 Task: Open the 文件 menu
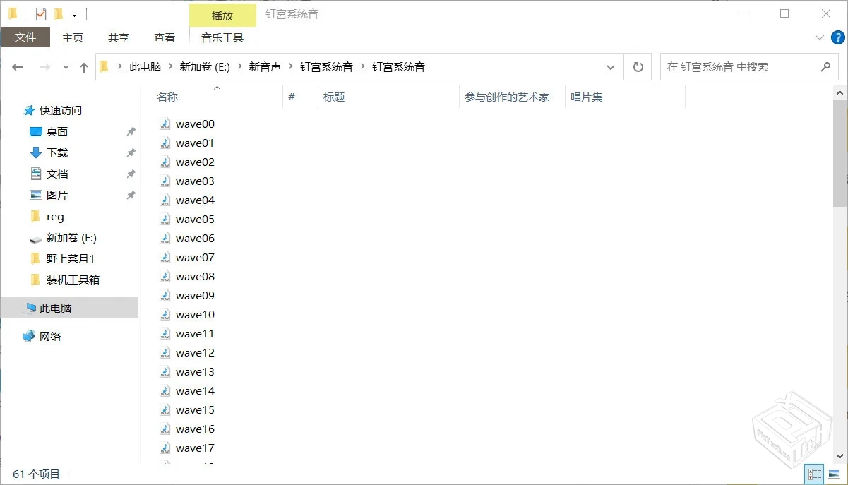click(25, 37)
